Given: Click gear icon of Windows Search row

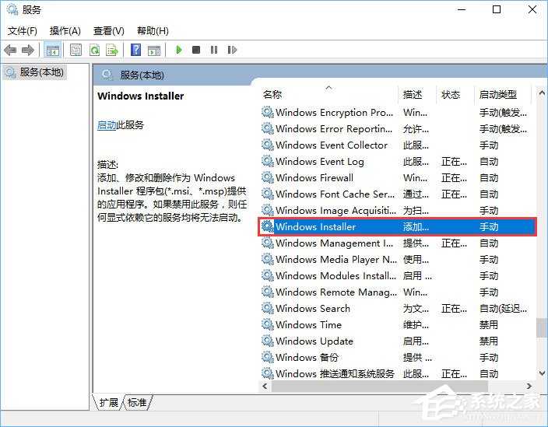Looking at the screenshot, I should point(267,308).
